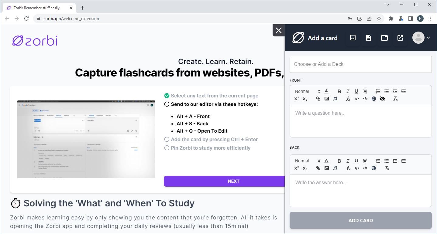Insert formula (fx) in Back editor
Viewport: 437px width, 234px height.
pyautogui.click(x=348, y=168)
